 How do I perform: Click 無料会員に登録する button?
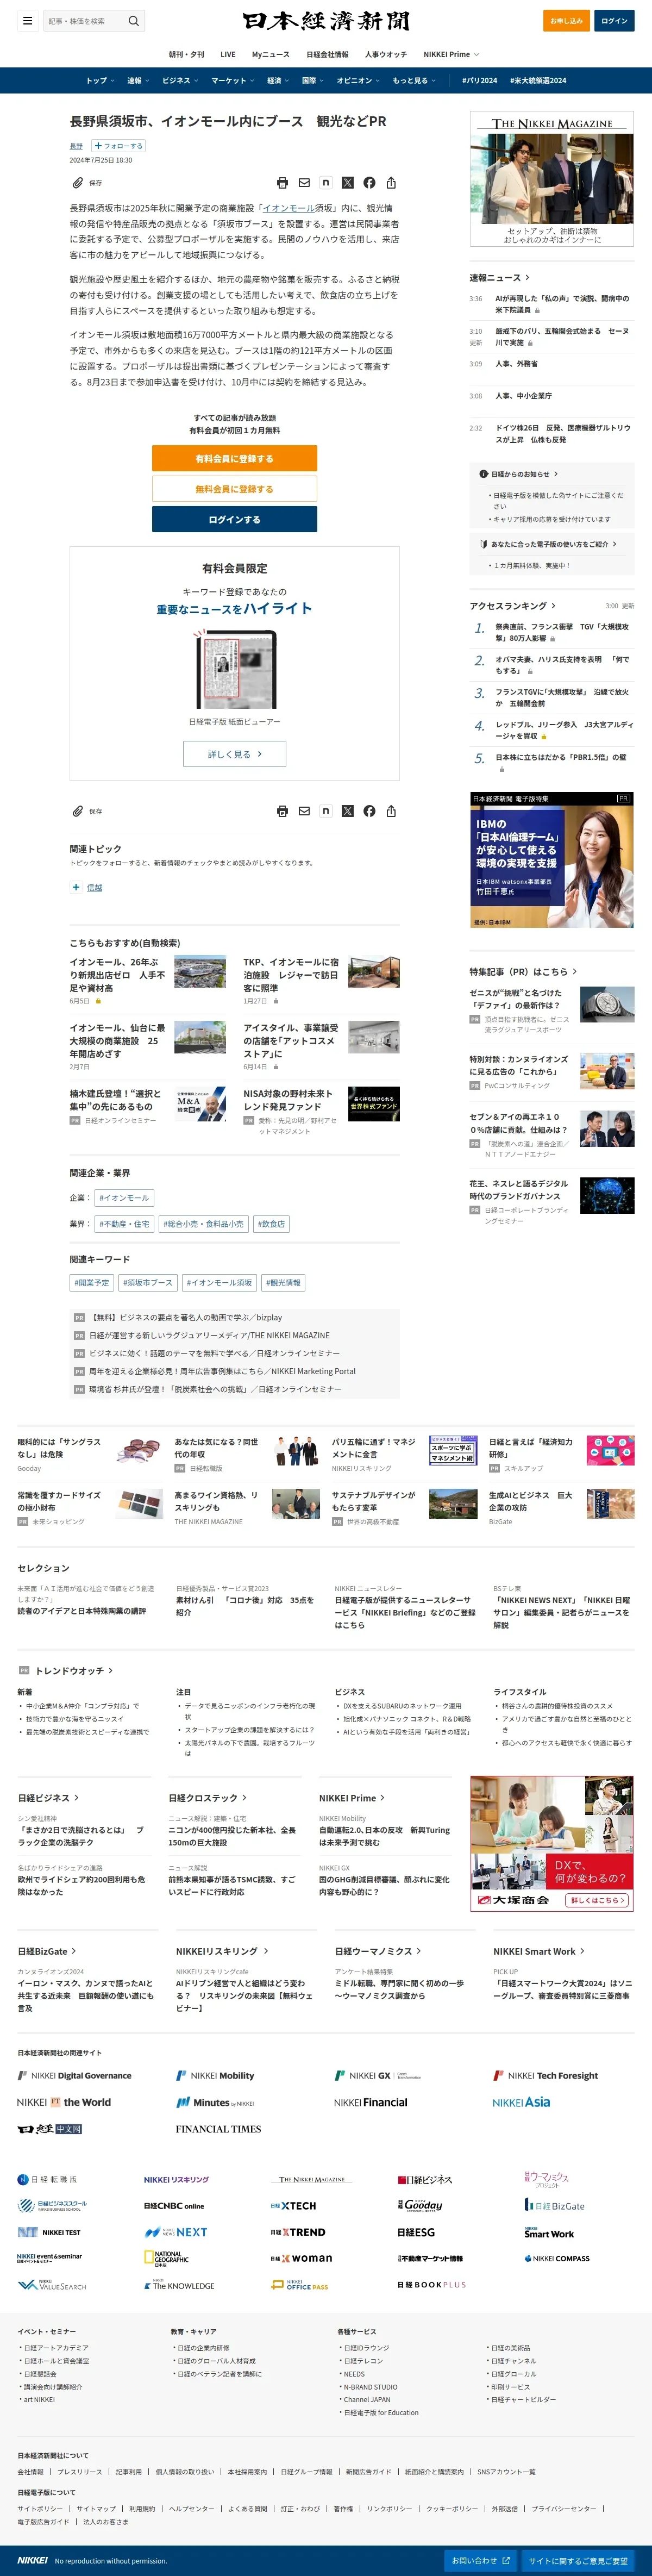tap(234, 489)
